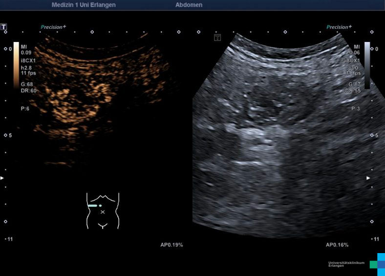Click the left 5 cm depth marker
Screen dimensions: 385x276
[10, 136]
